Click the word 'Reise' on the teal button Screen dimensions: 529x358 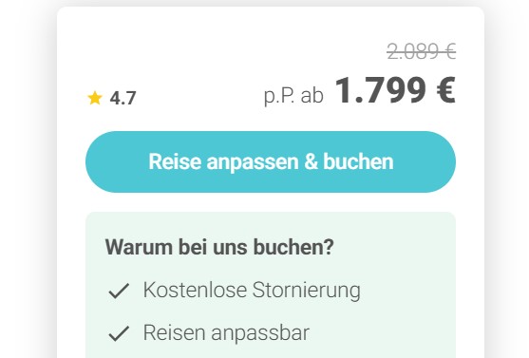point(175,161)
